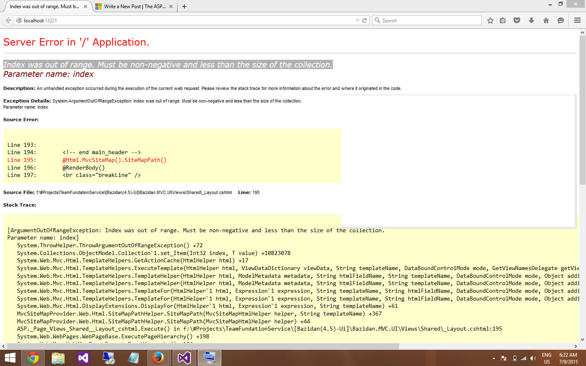586x366 pixels.
Task: Show the bookmarks sidebar clipboard icon
Action: click(503, 20)
